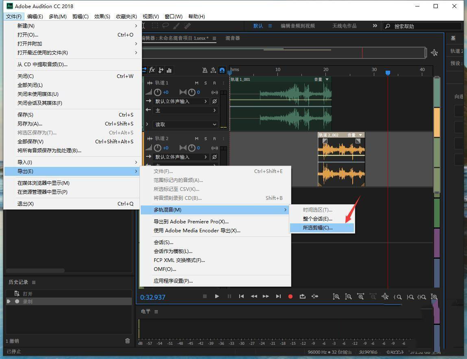The width and height of the screenshot is (467, 359).
Task: Click Zoom Out Full icon in transport zoom bar
Action: [x=385, y=296]
